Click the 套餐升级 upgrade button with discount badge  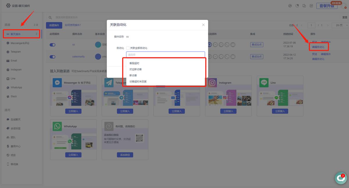tap(327, 6)
